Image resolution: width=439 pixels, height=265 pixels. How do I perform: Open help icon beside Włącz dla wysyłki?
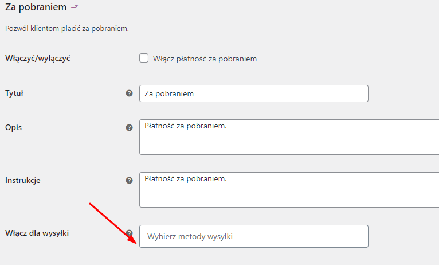129,233
